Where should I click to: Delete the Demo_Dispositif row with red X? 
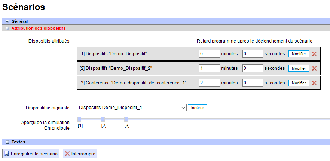(314, 54)
